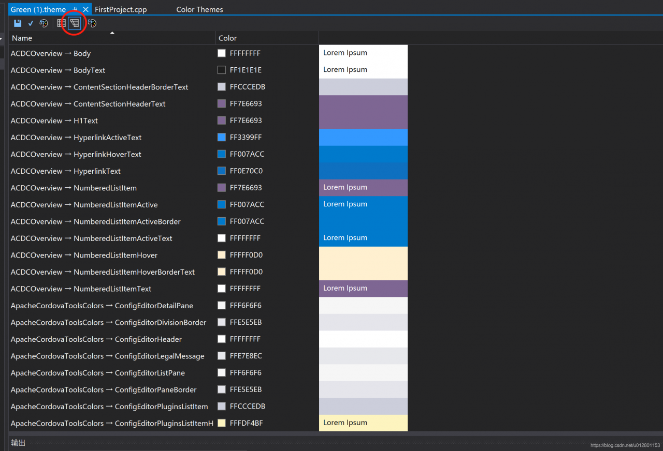Open purple swatch for ContentSectionHeaderText
Viewport: 663px width, 451px height.
point(222,103)
